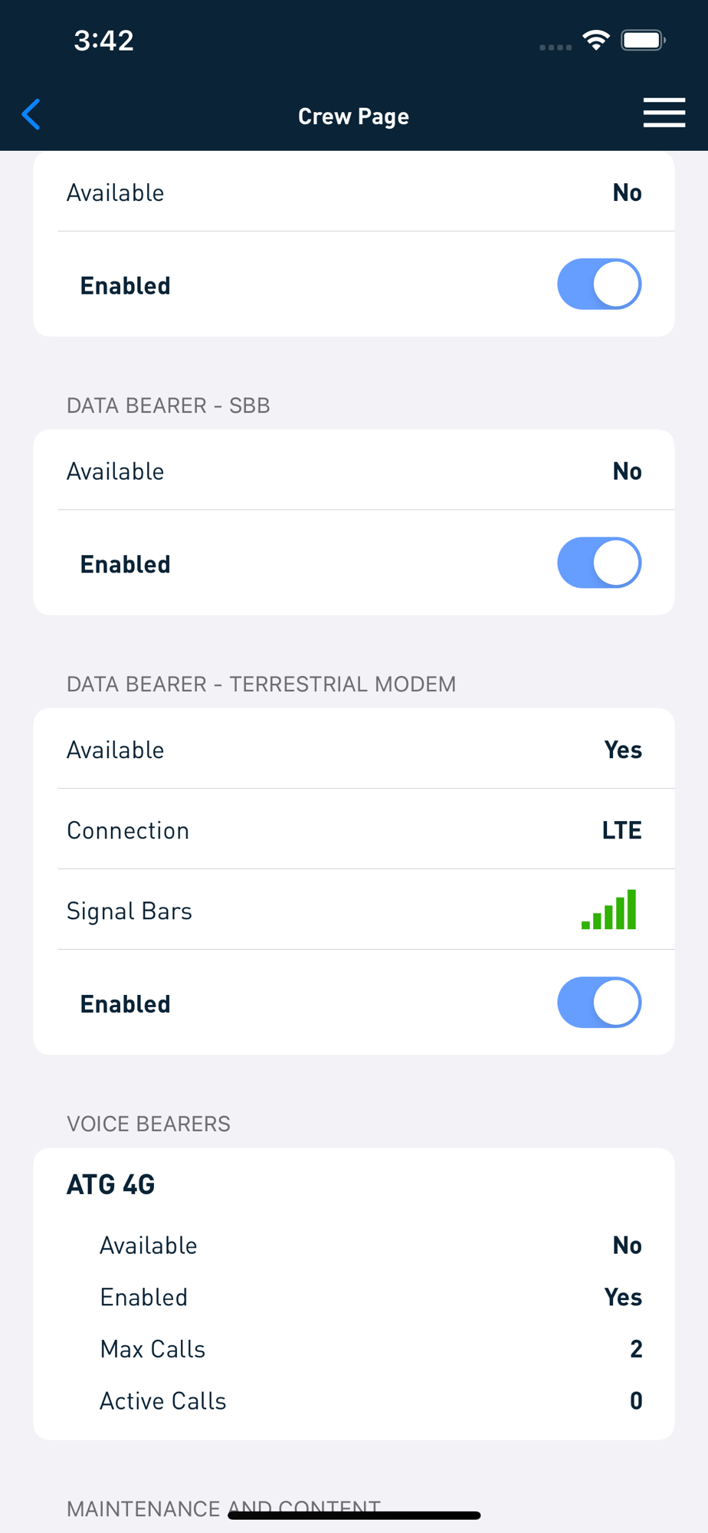The height and width of the screenshot is (1533, 708).
Task: Disable the Terrestrial Modem Enabled switch
Action: 599,1003
